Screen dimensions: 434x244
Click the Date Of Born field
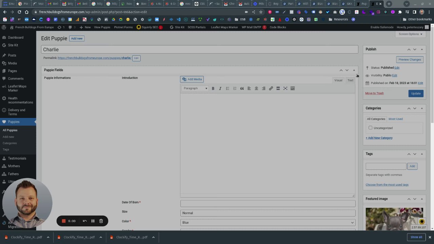[268, 203]
